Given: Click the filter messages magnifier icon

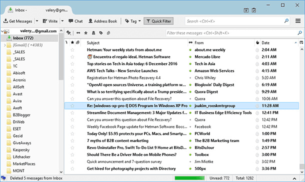Looking at the screenshot, I should pyautogui.click(x=299, y=33).
